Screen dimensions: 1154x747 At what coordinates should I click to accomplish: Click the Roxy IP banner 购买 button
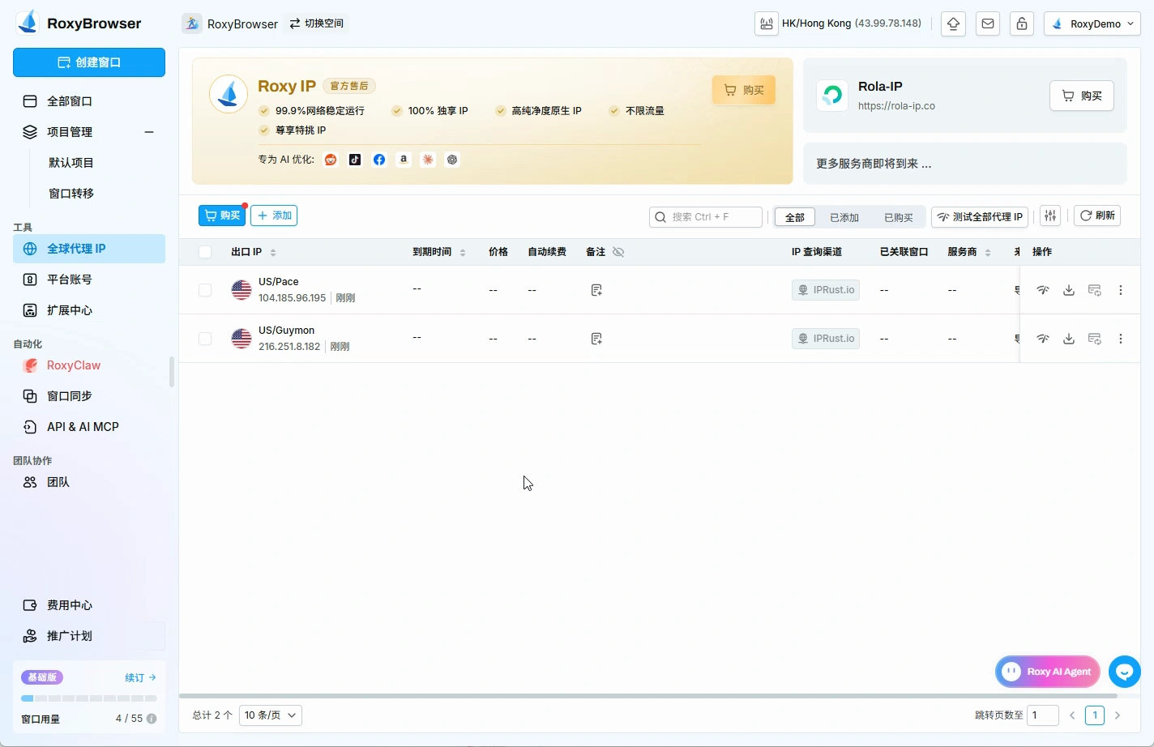pyautogui.click(x=744, y=90)
